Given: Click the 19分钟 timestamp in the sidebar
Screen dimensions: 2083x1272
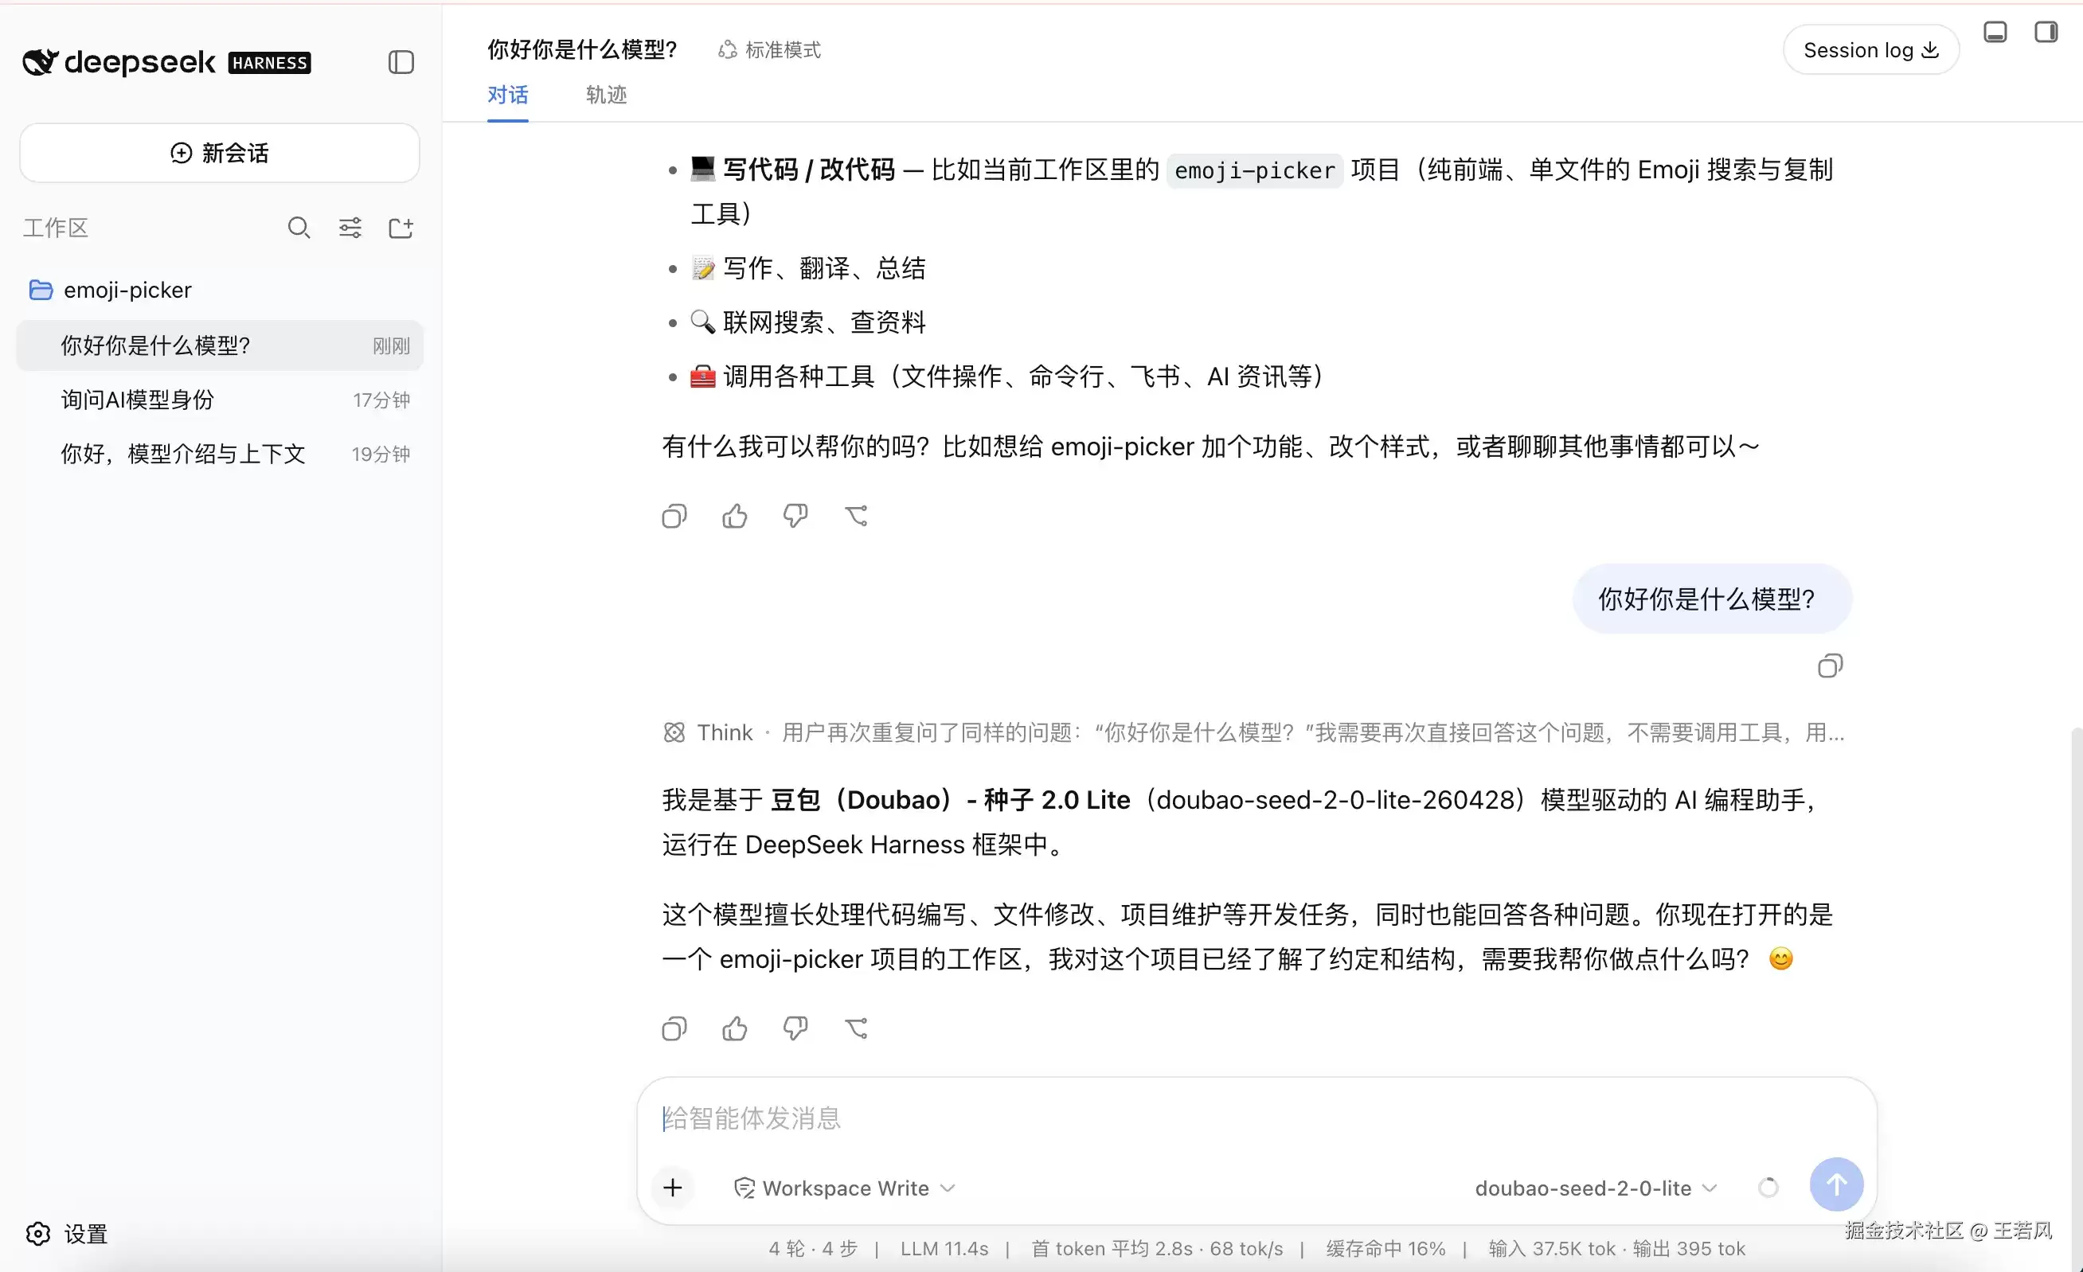Looking at the screenshot, I should [x=381, y=454].
